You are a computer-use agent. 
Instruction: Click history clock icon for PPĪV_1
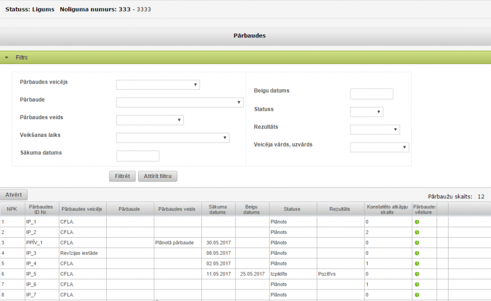pyautogui.click(x=417, y=243)
